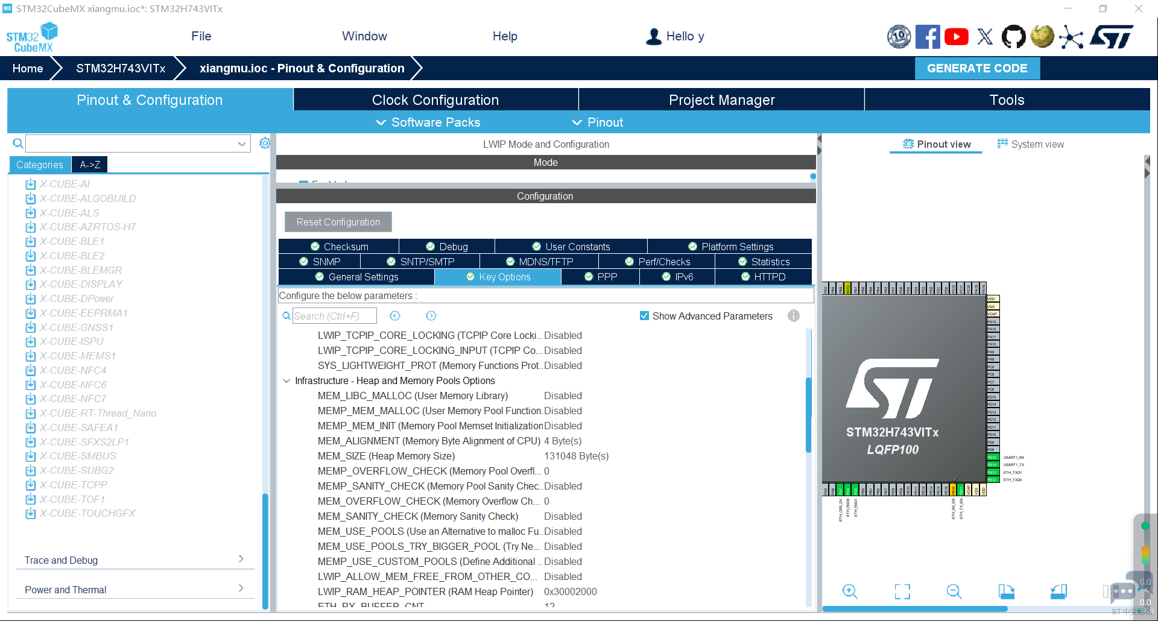
Task: Select MEM_ALIGNMENT value 4 Byte(s)
Action: (x=563, y=441)
